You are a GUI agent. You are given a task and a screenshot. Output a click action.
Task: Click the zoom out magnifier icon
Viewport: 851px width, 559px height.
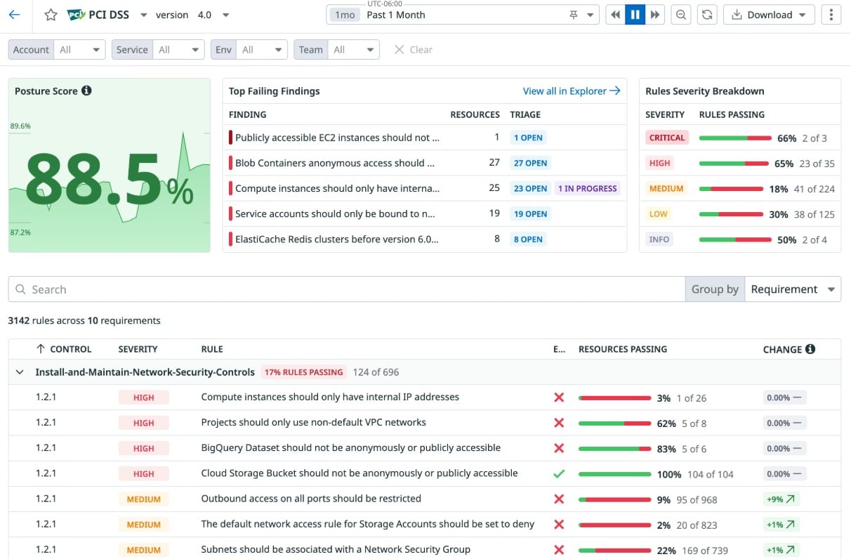(x=680, y=14)
